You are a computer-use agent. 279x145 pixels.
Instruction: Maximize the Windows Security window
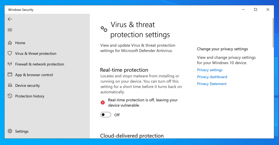256,10
